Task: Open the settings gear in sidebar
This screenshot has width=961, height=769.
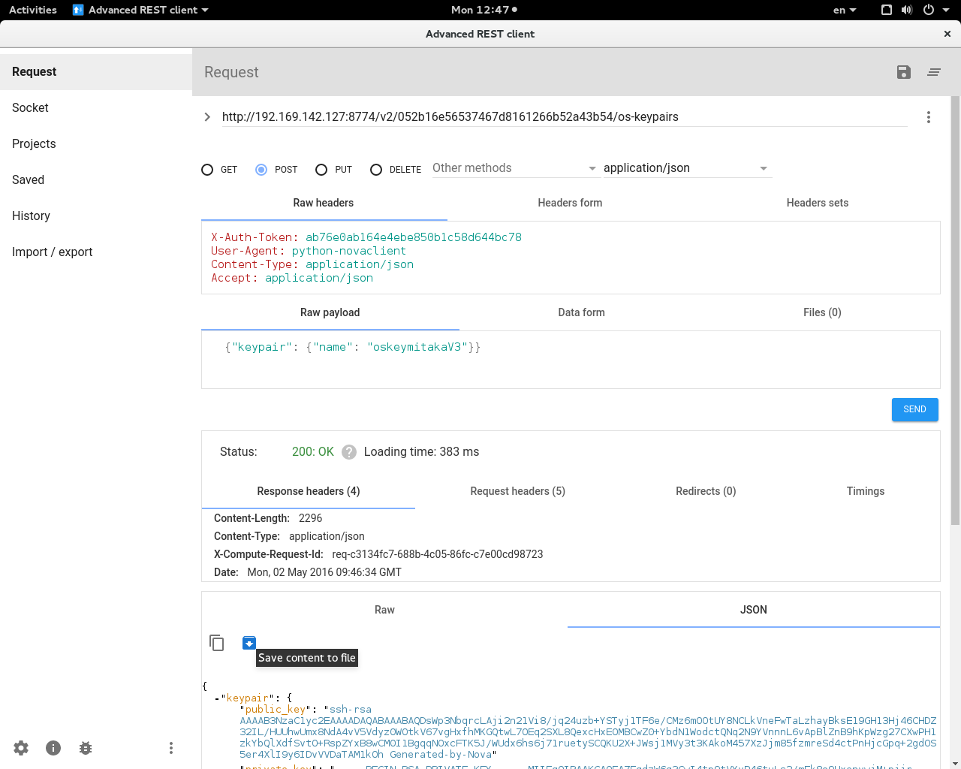Action: tap(21, 748)
